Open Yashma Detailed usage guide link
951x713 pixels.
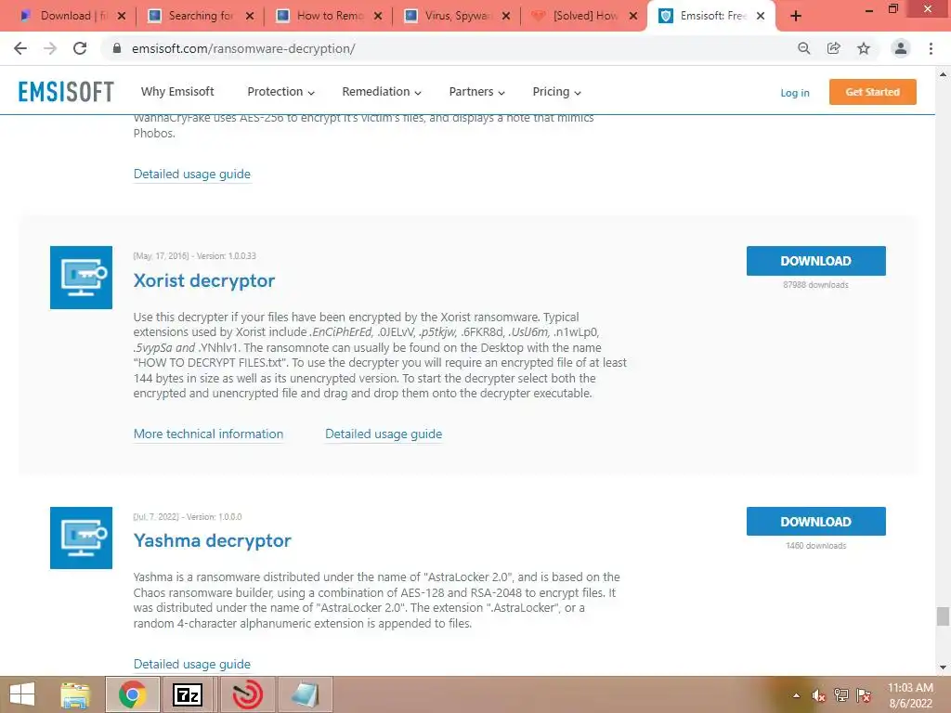tap(191, 664)
